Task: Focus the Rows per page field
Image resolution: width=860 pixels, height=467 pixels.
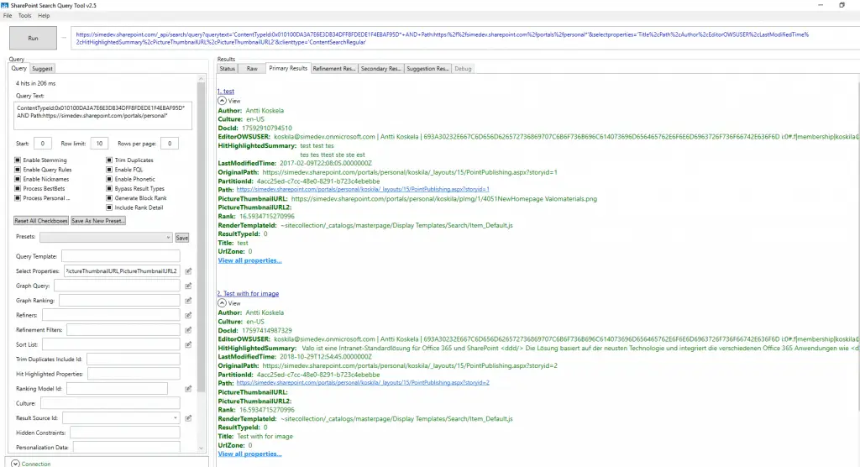Action: pyautogui.click(x=170, y=144)
